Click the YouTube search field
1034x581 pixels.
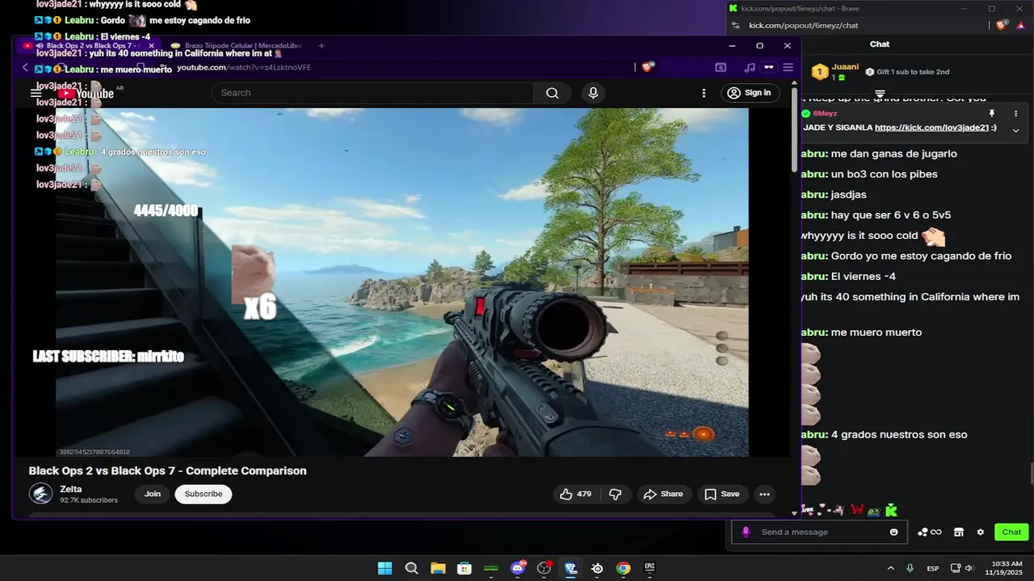[x=372, y=93]
